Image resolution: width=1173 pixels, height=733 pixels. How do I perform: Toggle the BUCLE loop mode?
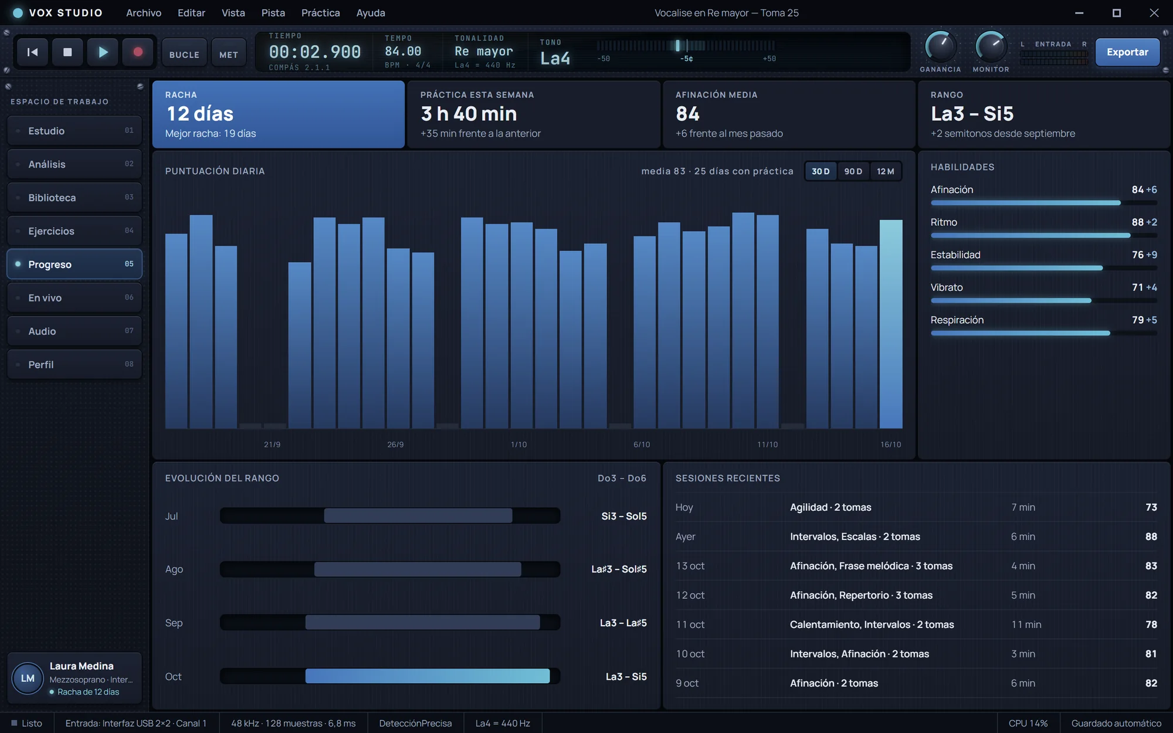pos(184,54)
